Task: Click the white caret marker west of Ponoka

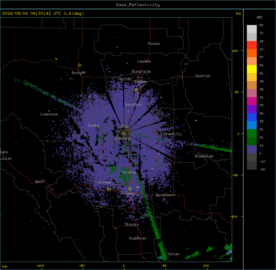Action: click(117, 47)
